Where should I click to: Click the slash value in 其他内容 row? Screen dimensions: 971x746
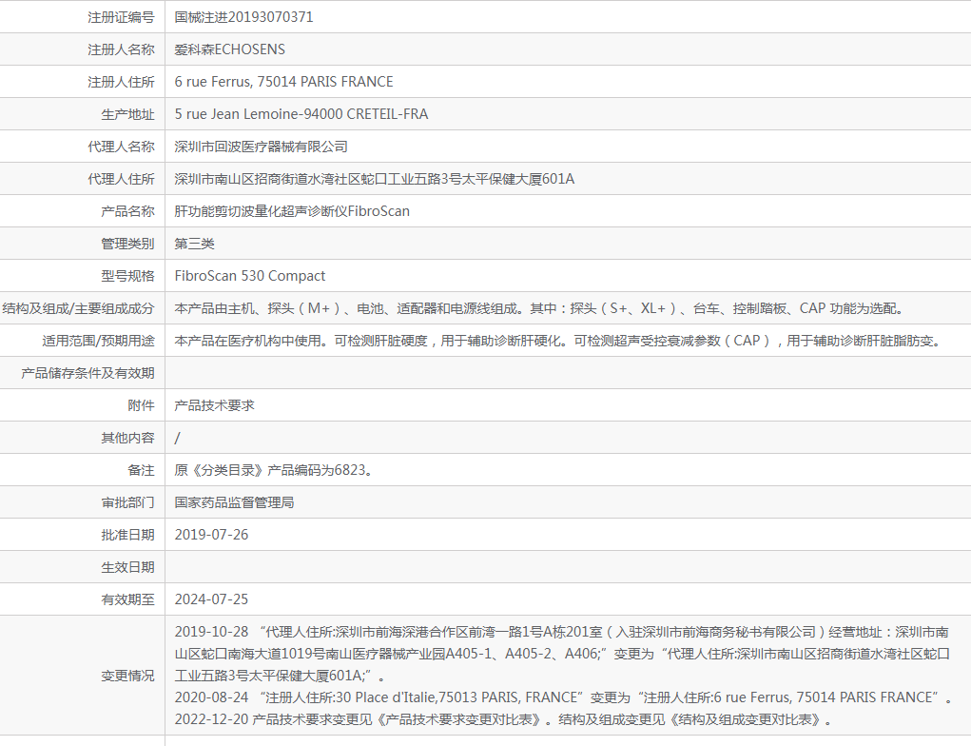pyautogui.click(x=177, y=438)
